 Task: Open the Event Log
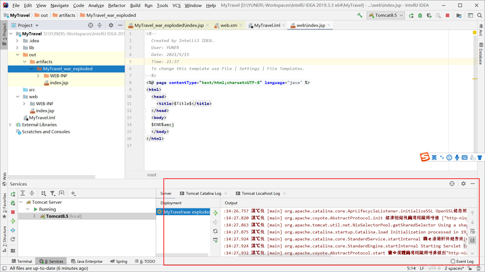tap(462, 261)
